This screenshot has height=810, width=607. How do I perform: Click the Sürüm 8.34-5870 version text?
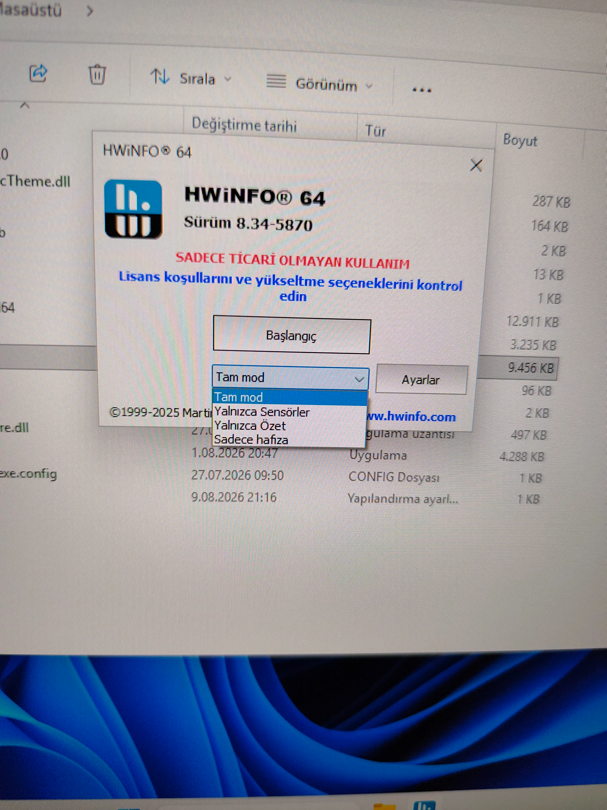pyautogui.click(x=248, y=224)
